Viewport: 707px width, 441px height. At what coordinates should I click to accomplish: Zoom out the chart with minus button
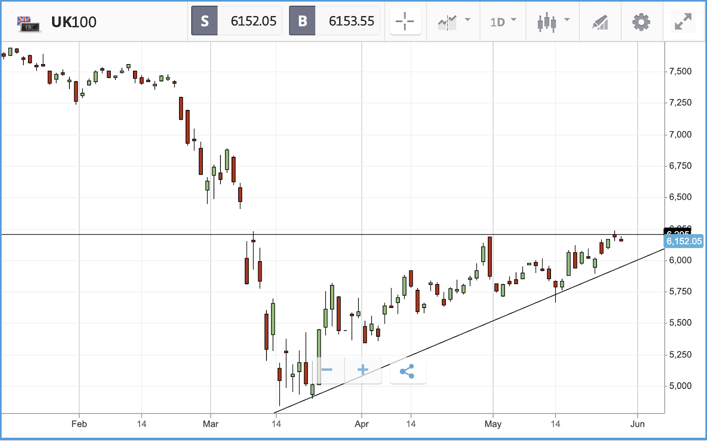327,370
